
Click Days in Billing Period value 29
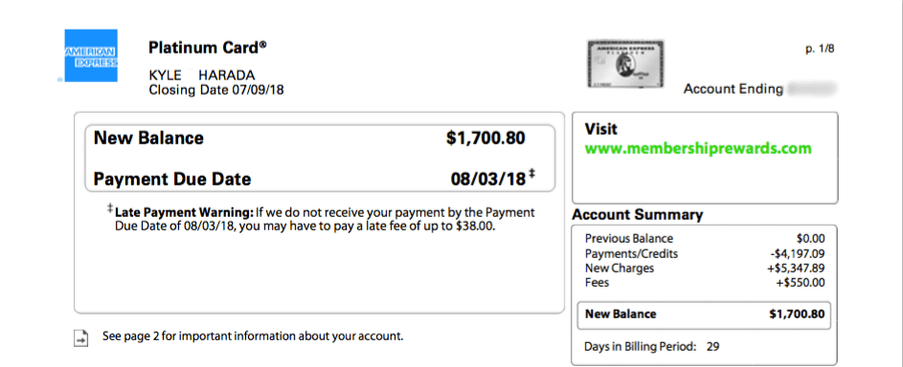pos(713,347)
